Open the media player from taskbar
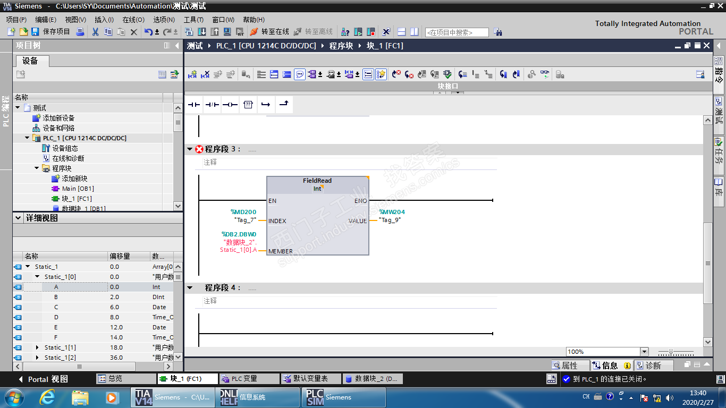The width and height of the screenshot is (726, 408). 112,397
